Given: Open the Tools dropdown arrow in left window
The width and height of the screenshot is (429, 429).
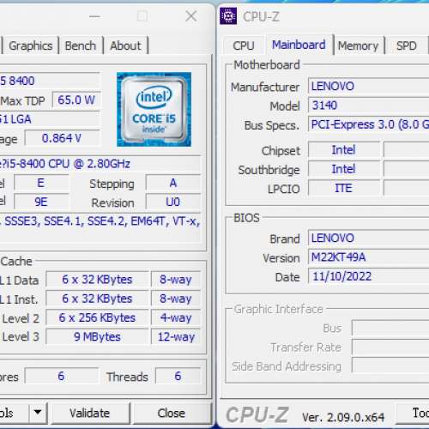Looking at the screenshot, I should tap(38, 413).
